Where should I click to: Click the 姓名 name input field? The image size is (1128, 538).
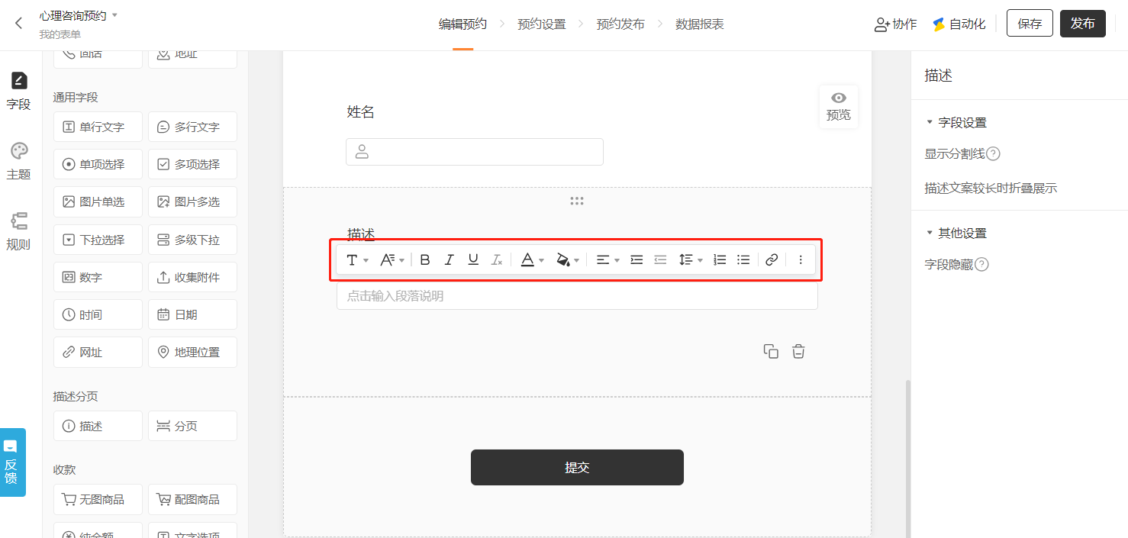(475, 152)
